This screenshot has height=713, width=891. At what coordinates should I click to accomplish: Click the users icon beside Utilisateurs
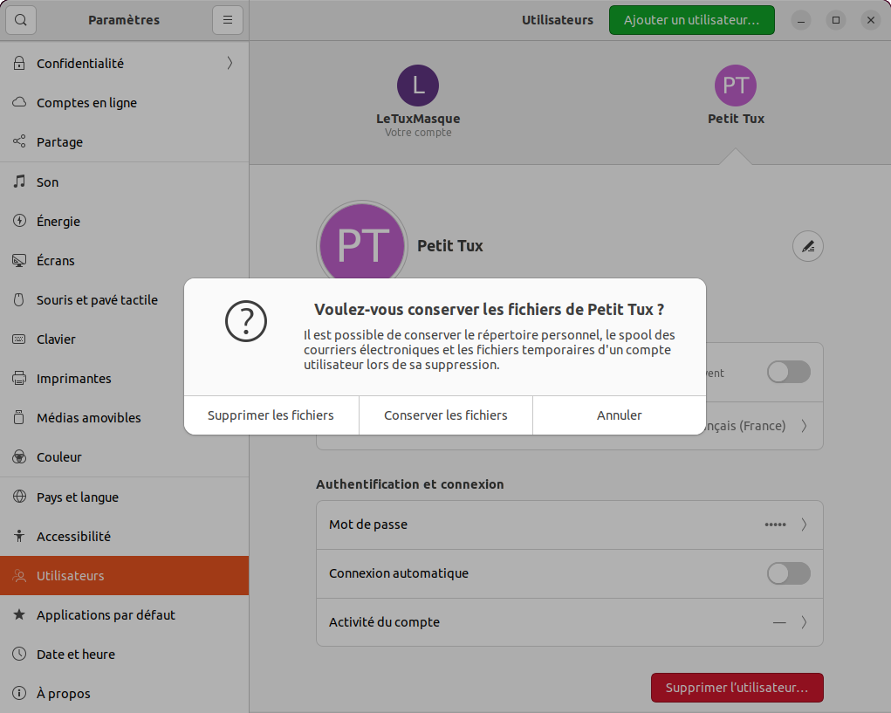(x=19, y=575)
